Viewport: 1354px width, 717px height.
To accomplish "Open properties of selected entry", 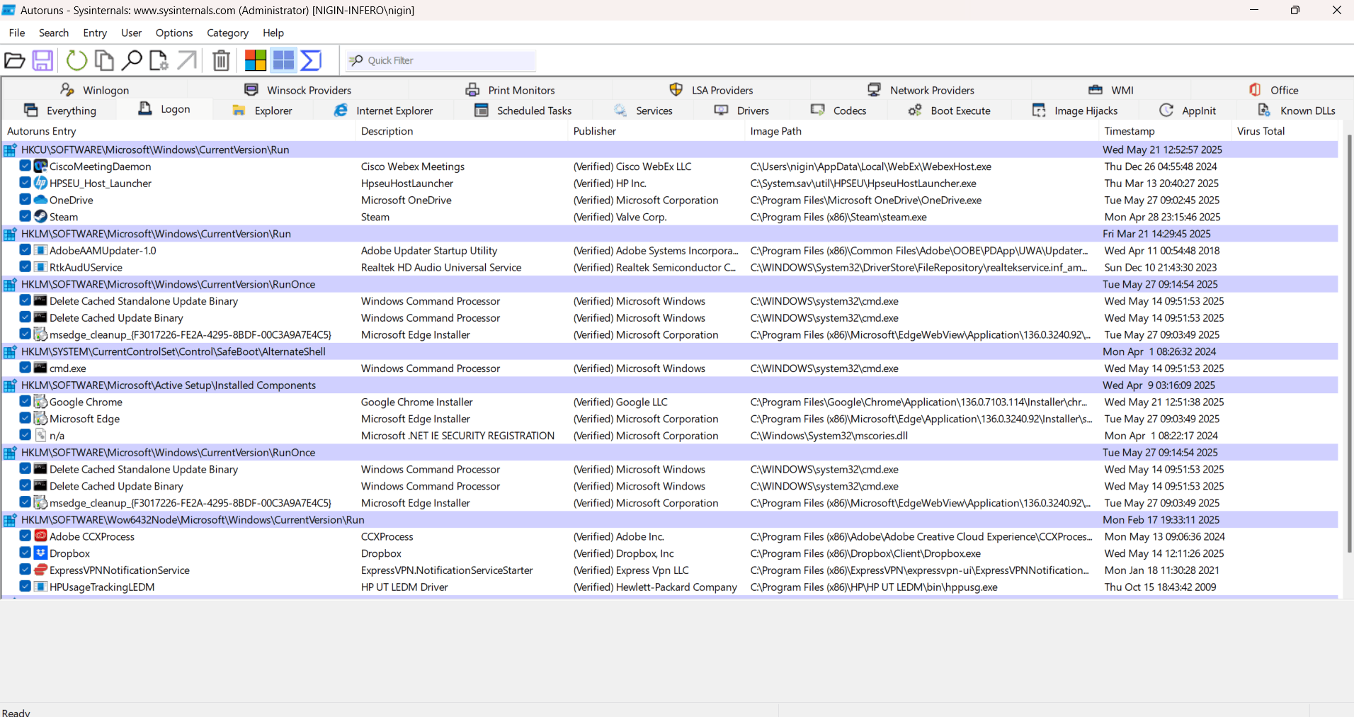I will [x=159, y=60].
